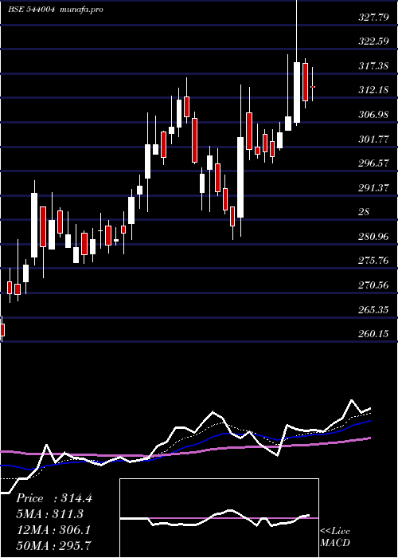Select the 296.57 price axis label
The image size is (398, 558).
click(x=373, y=163)
